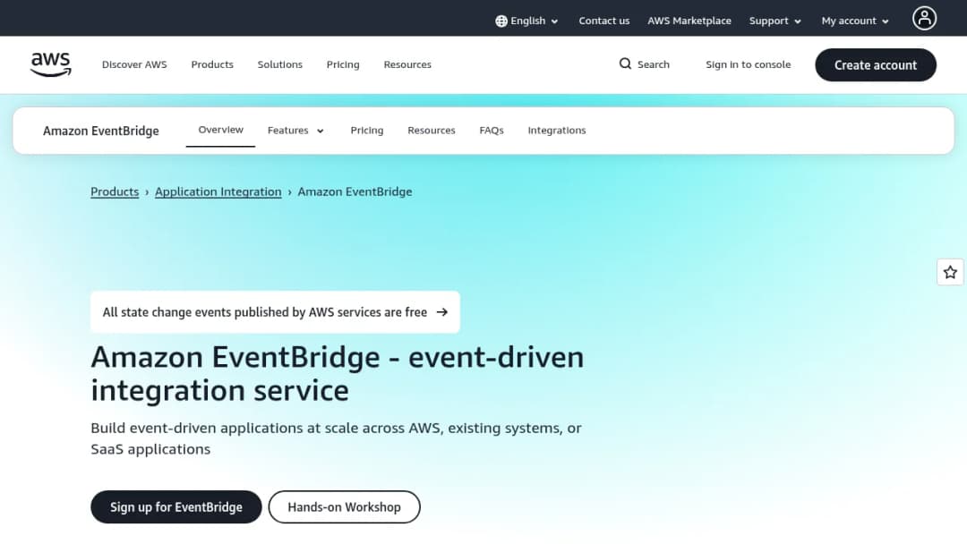Open the top Resources menu
This screenshot has width=967, height=544.
tap(407, 64)
